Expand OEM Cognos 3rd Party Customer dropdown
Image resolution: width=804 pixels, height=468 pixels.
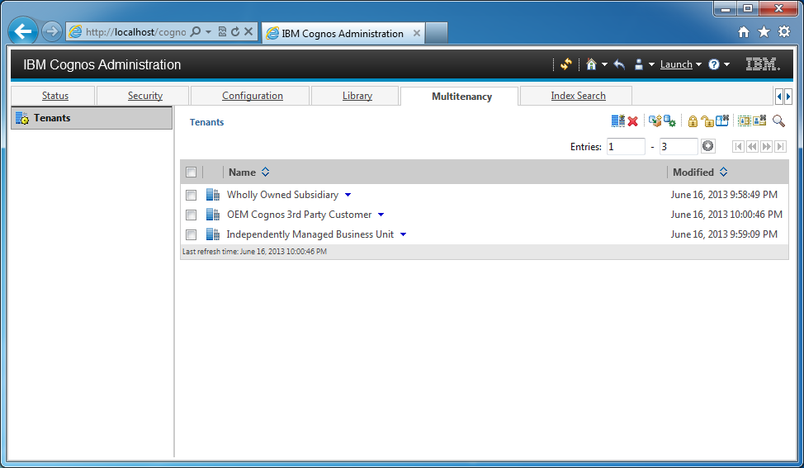pyautogui.click(x=381, y=215)
